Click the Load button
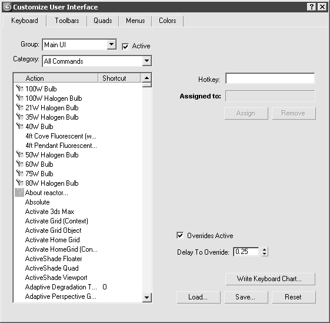Viewport: 330px width, 323px height. click(198, 297)
